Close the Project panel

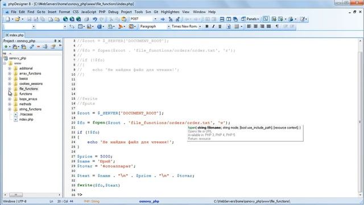59,41
